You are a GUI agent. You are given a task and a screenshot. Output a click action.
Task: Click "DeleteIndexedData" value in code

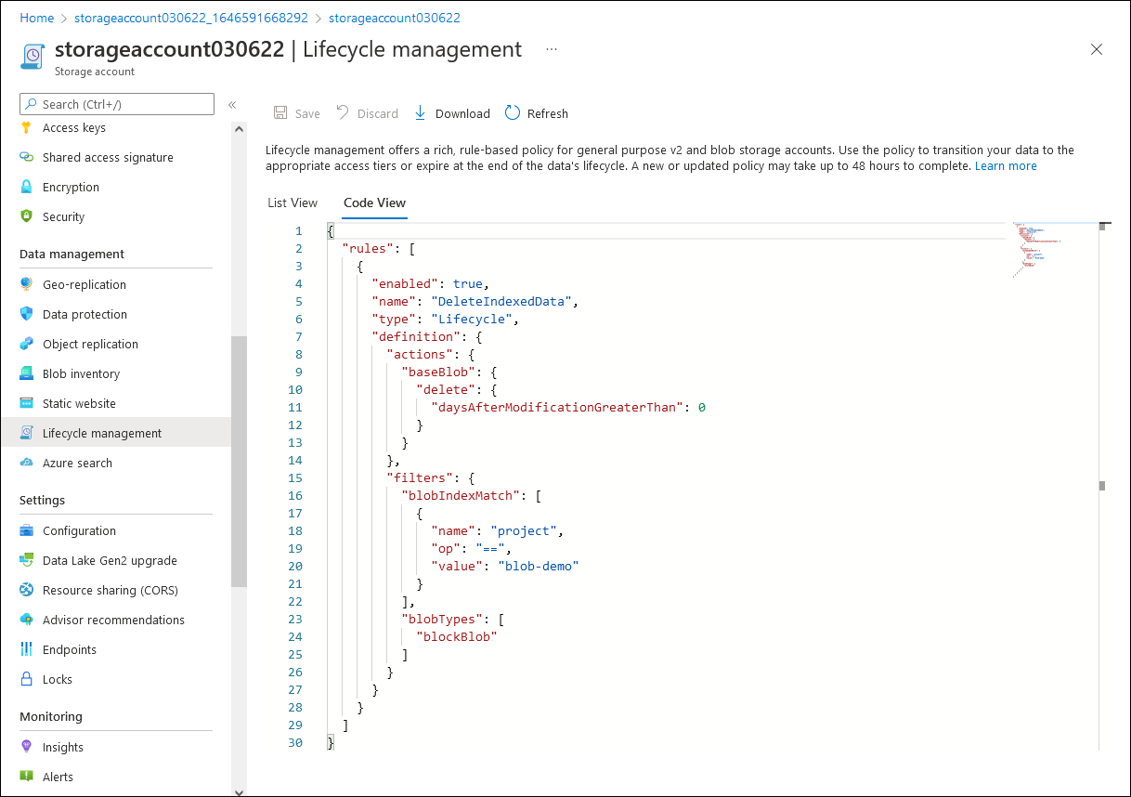(x=504, y=302)
